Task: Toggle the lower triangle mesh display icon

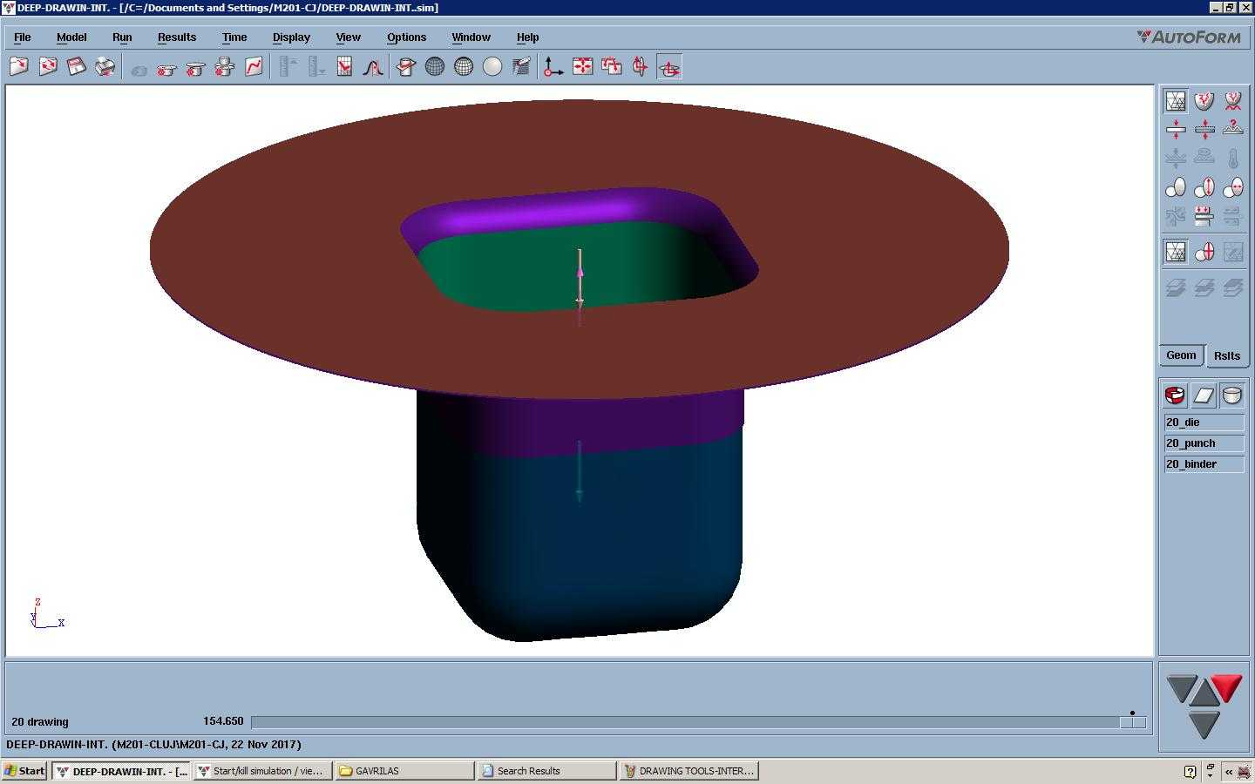Action: pyautogui.click(x=1176, y=252)
